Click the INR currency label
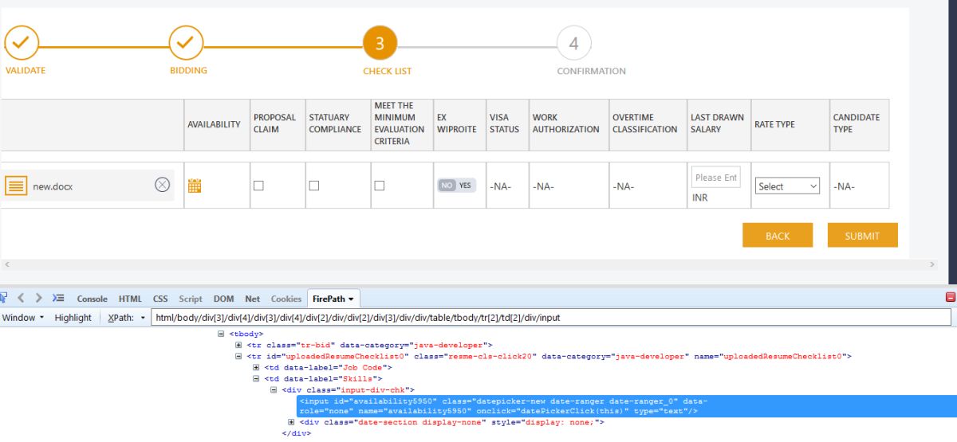 click(x=700, y=198)
